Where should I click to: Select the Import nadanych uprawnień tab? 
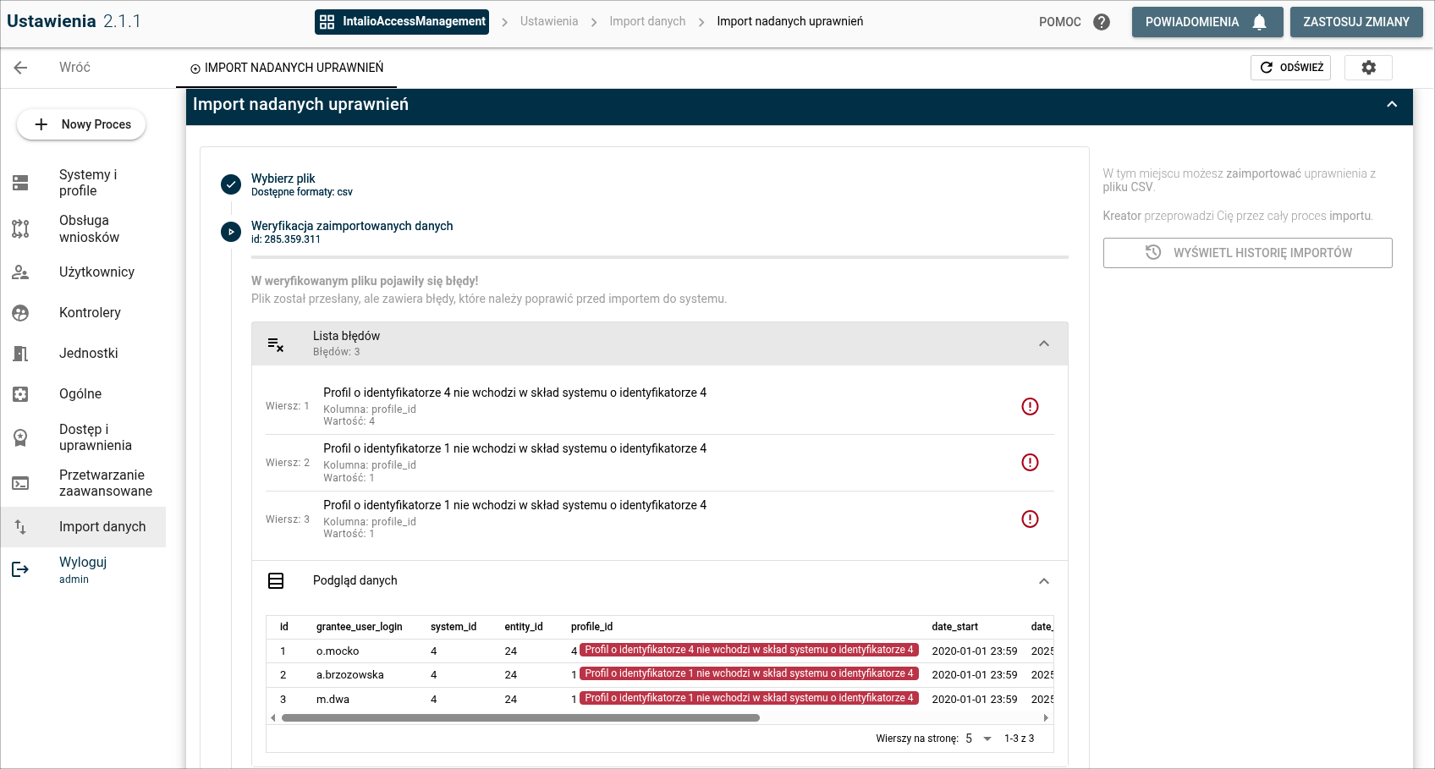click(x=287, y=68)
